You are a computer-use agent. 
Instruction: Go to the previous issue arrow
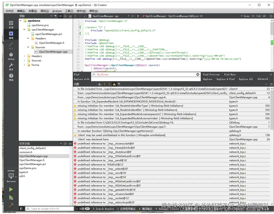tap(105, 84)
